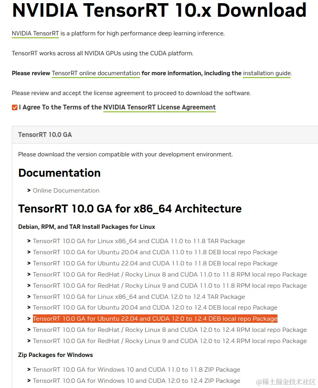
Task: Expand the Linux x86_64 CUDA 11.0 TAR package entry
Action: [139, 241]
